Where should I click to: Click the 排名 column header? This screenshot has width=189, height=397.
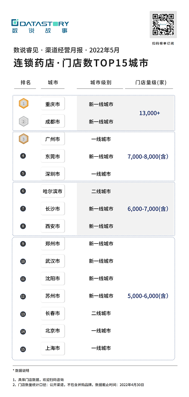click(x=25, y=83)
